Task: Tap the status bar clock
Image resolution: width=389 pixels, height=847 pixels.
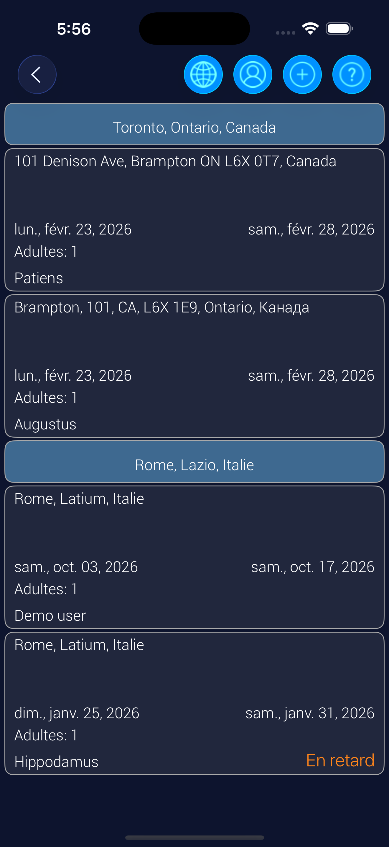Action: pyautogui.click(x=74, y=29)
